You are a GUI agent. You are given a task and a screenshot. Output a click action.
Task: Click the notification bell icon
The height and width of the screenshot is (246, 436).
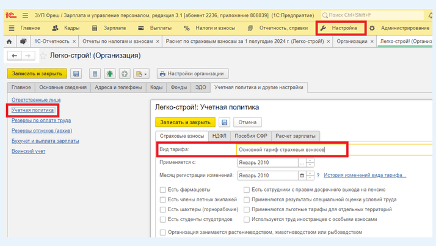(431, 15)
